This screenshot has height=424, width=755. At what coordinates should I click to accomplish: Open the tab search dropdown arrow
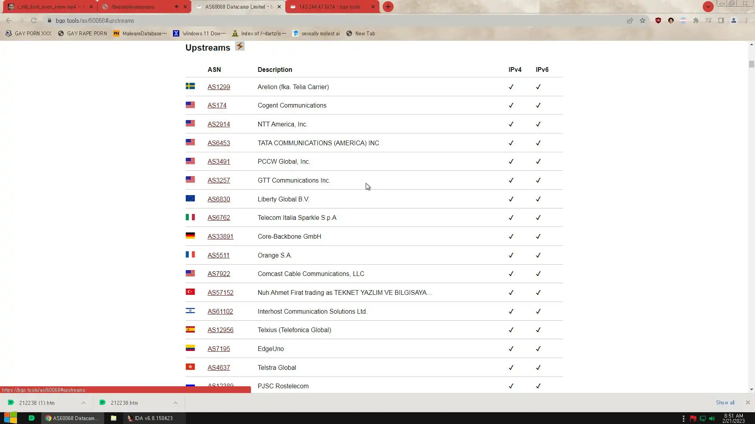tap(708, 7)
